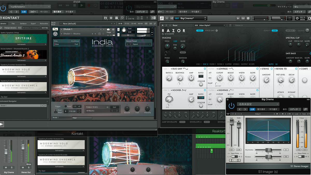The width and height of the screenshot is (311, 175).
Task: Open Kontakt options gear icon
Action: 111,18
